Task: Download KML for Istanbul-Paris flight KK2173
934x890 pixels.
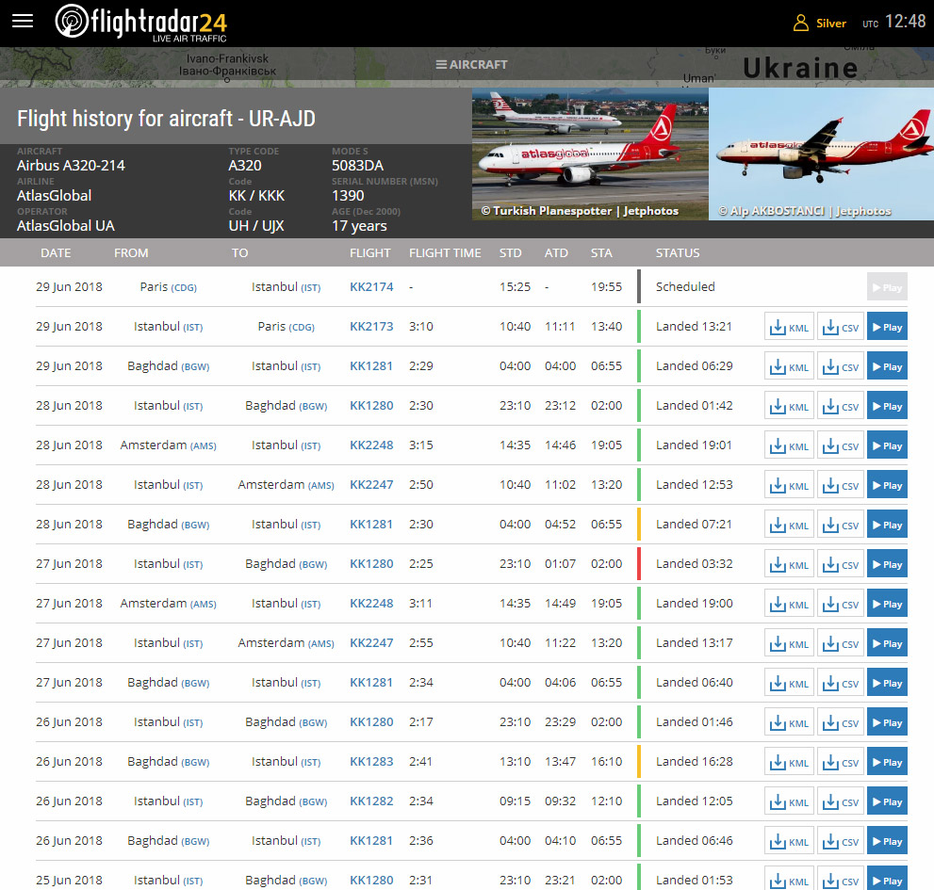Action: pos(789,326)
